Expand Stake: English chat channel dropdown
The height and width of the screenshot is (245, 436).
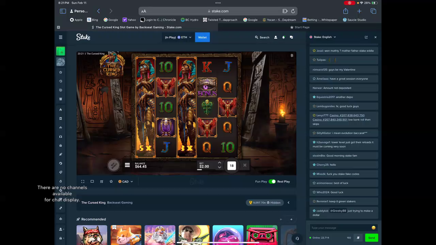pyautogui.click(x=323, y=37)
